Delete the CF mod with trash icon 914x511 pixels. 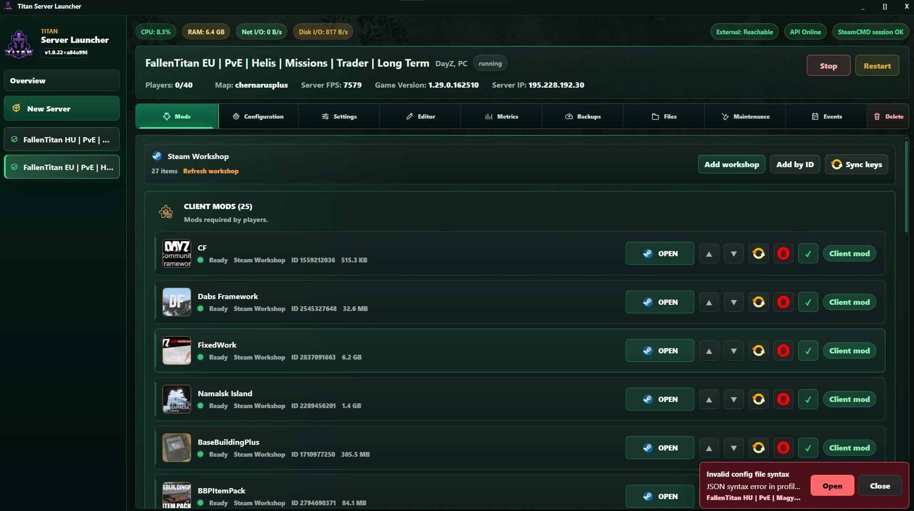pos(783,253)
